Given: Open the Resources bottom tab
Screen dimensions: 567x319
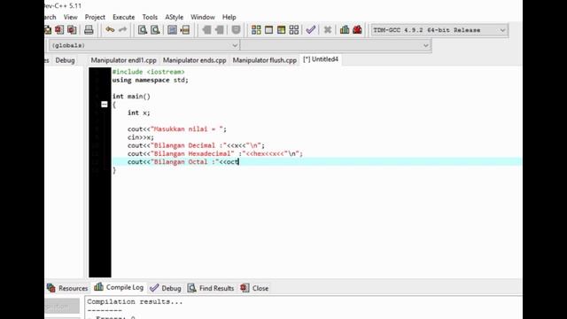Looking at the screenshot, I should coord(67,288).
